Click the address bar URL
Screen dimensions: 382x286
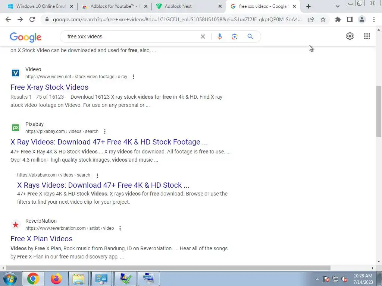pyautogui.click(x=177, y=19)
